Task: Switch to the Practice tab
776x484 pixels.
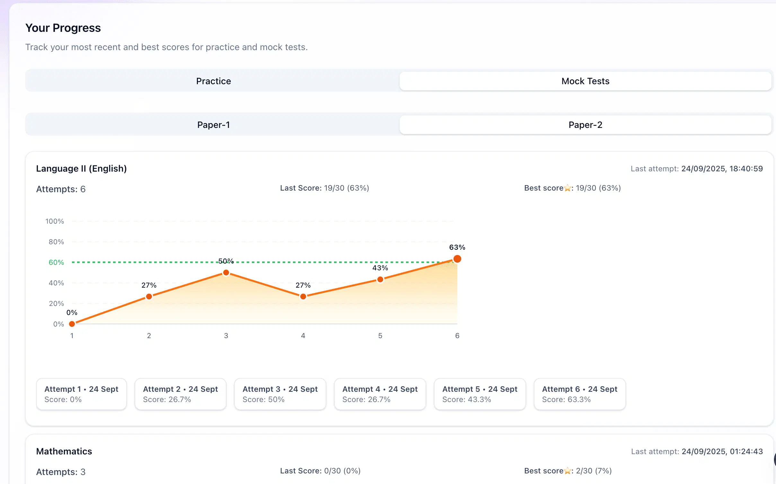Action: click(213, 81)
